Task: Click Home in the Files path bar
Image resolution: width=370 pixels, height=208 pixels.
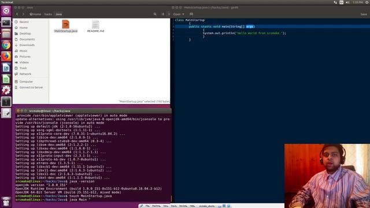Action: (x=35, y=14)
